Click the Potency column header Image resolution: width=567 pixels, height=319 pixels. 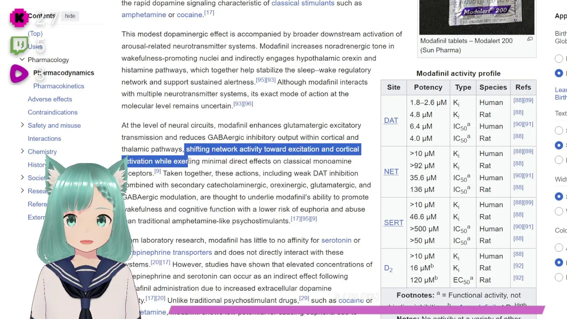click(428, 87)
